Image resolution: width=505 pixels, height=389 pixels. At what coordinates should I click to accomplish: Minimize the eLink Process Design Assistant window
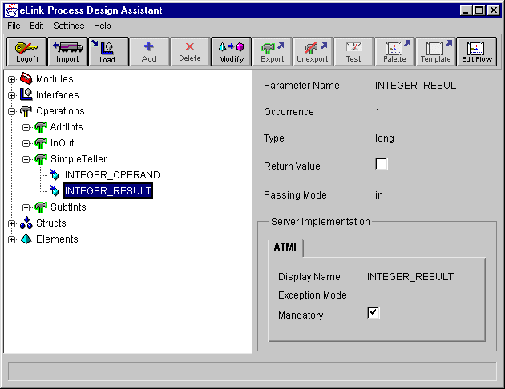tap(466, 10)
